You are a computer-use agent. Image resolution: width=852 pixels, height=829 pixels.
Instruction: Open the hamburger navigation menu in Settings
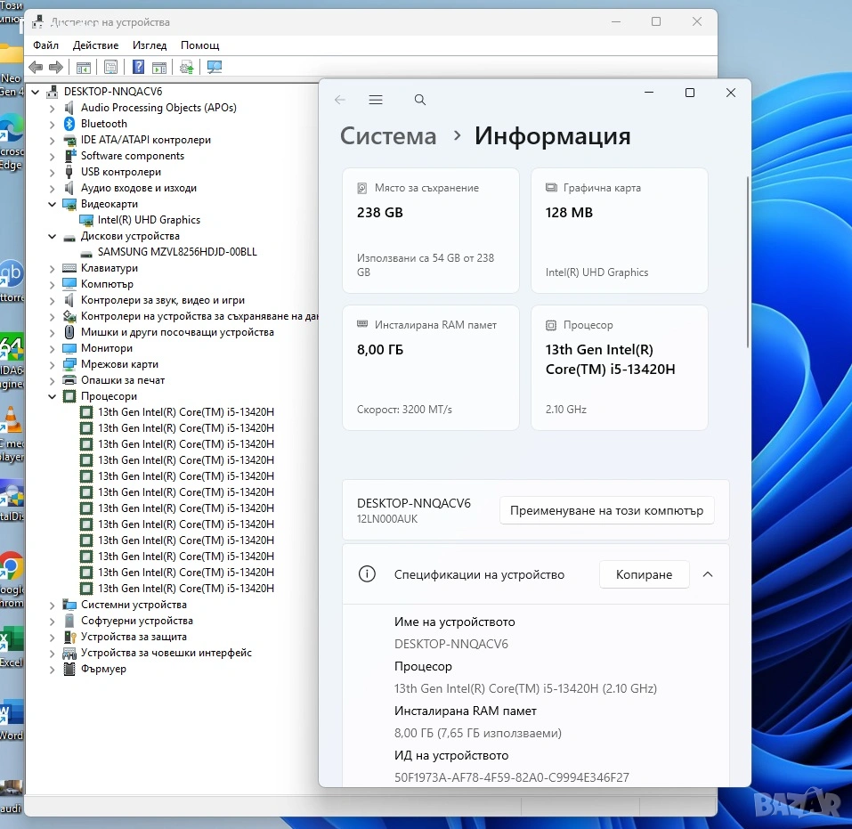point(376,100)
